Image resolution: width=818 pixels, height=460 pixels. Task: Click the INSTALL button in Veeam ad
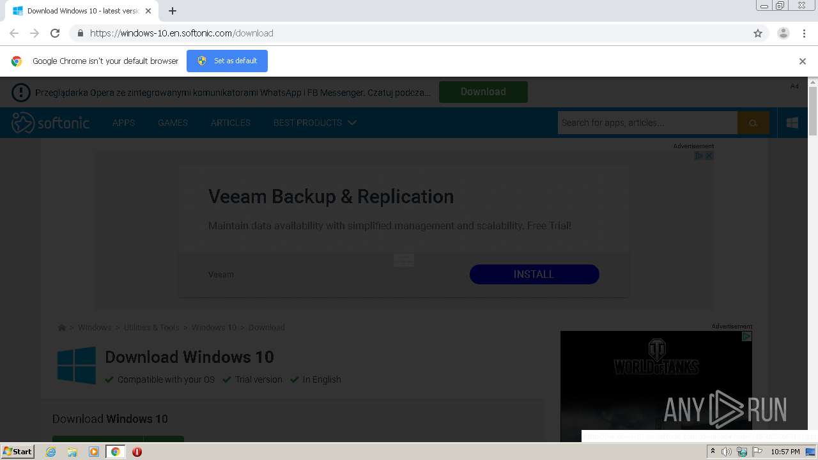click(534, 274)
